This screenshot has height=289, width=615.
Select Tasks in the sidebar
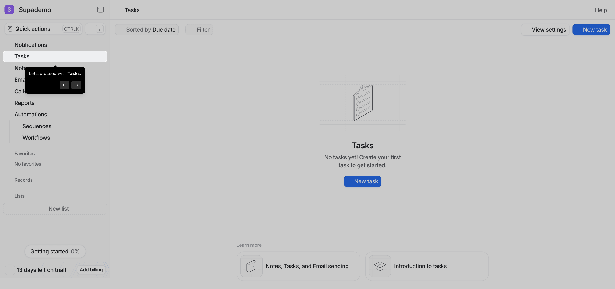coord(55,56)
